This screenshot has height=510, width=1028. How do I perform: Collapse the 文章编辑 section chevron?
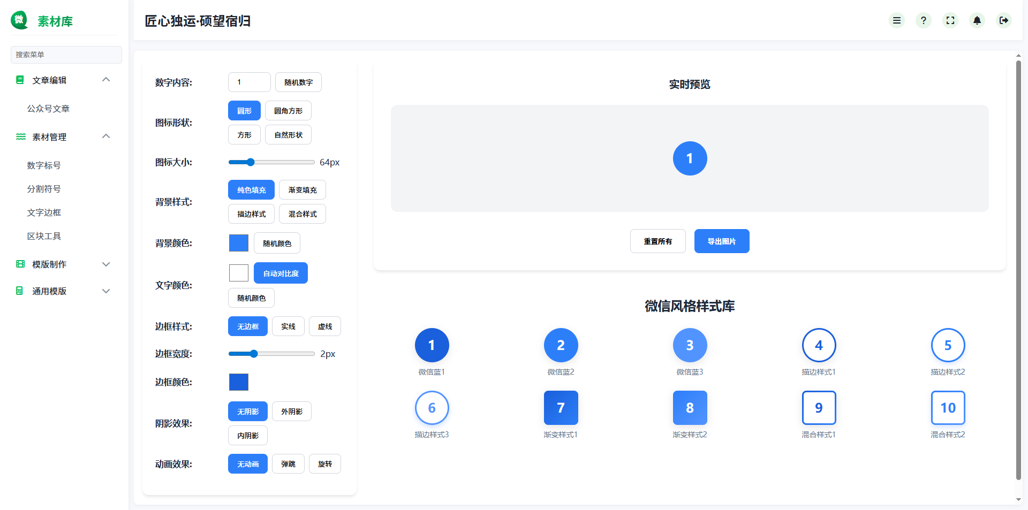click(106, 79)
